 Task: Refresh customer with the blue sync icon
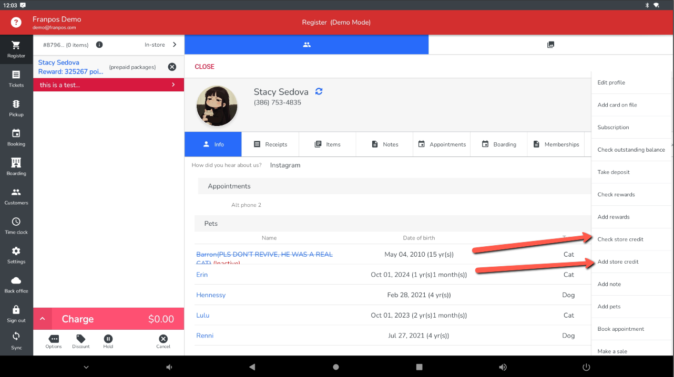click(319, 91)
